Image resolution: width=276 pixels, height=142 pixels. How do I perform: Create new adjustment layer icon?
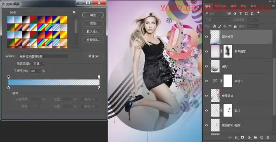[249, 137]
